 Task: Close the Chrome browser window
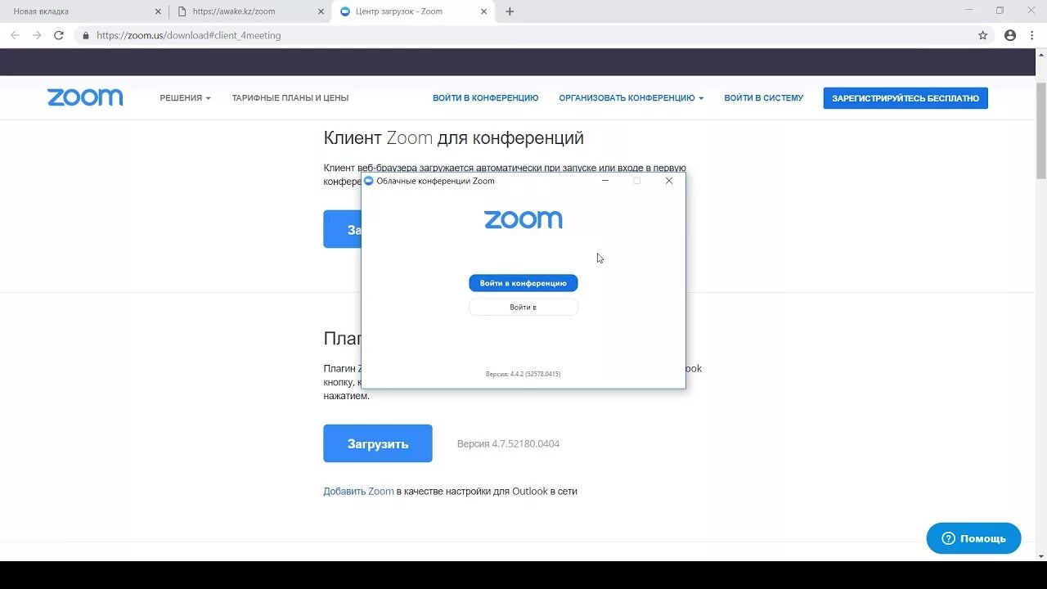tap(1030, 11)
